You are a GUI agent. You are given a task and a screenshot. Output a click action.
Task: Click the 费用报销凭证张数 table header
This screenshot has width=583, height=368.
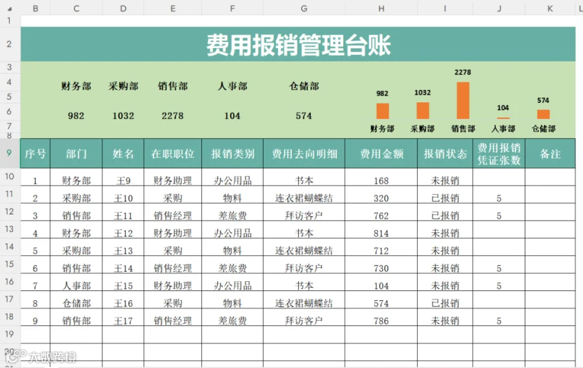(x=499, y=153)
